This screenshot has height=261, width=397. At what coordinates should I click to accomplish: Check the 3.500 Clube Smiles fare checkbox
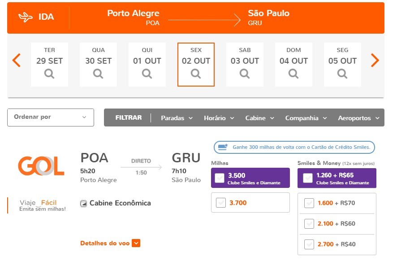pyautogui.click(x=219, y=178)
